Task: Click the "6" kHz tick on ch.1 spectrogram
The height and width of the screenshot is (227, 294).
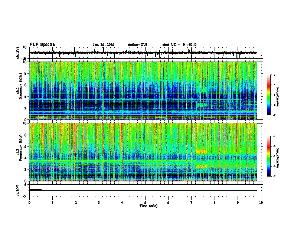Action: pyautogui.click(x=26, y=85)
